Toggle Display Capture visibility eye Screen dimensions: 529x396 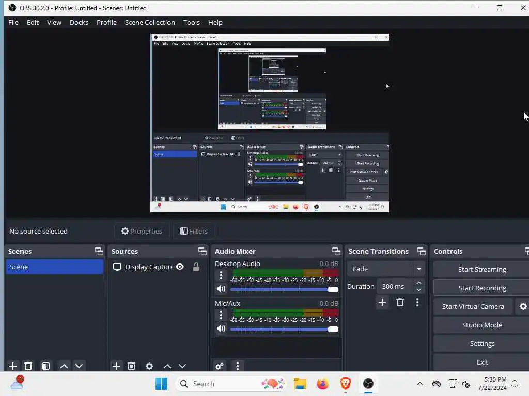pyautogui.click(x=180, y=267)
